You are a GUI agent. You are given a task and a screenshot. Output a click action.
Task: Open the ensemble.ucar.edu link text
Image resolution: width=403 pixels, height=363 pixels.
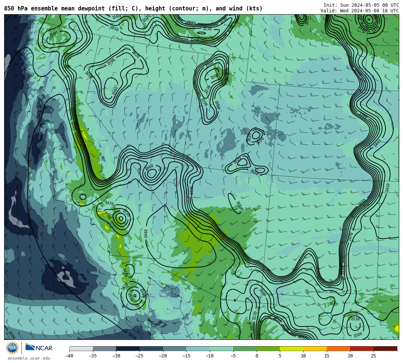click(x=29, y=358)
